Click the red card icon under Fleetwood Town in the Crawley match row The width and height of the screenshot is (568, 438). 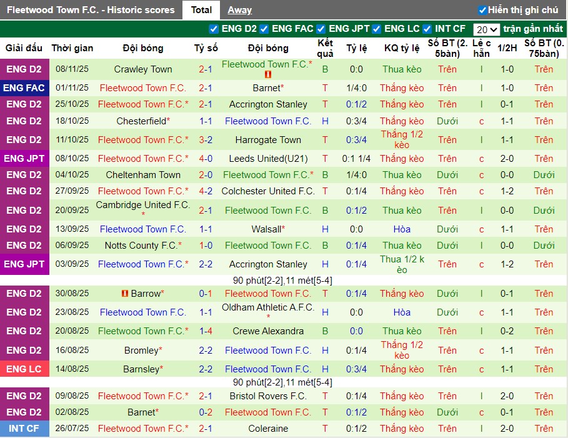267,74
